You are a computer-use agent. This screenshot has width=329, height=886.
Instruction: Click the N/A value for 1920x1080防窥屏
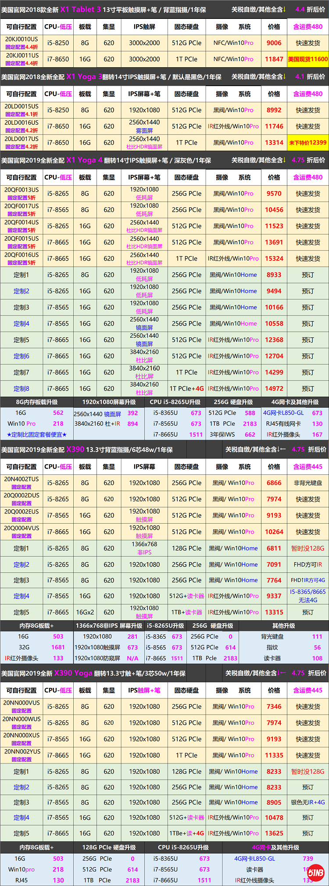coord(132,658)
